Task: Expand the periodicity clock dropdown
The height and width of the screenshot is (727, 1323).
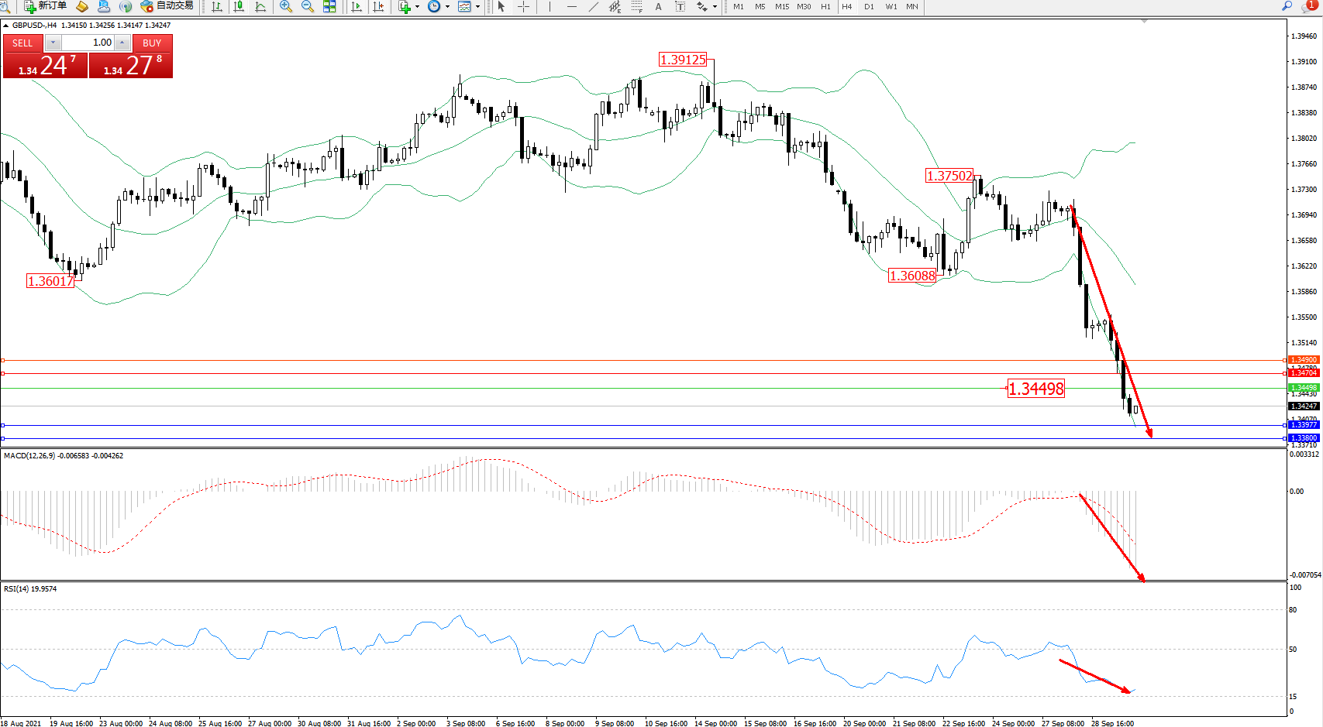Action: tap(447, 6)
